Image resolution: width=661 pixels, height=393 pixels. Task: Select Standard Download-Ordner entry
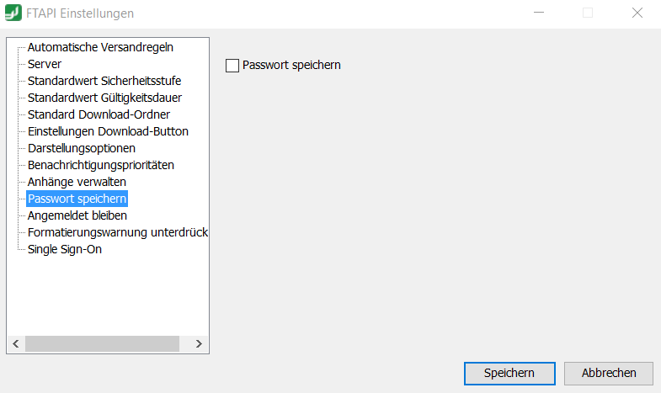pyautogui.click(x=99, y=114)
